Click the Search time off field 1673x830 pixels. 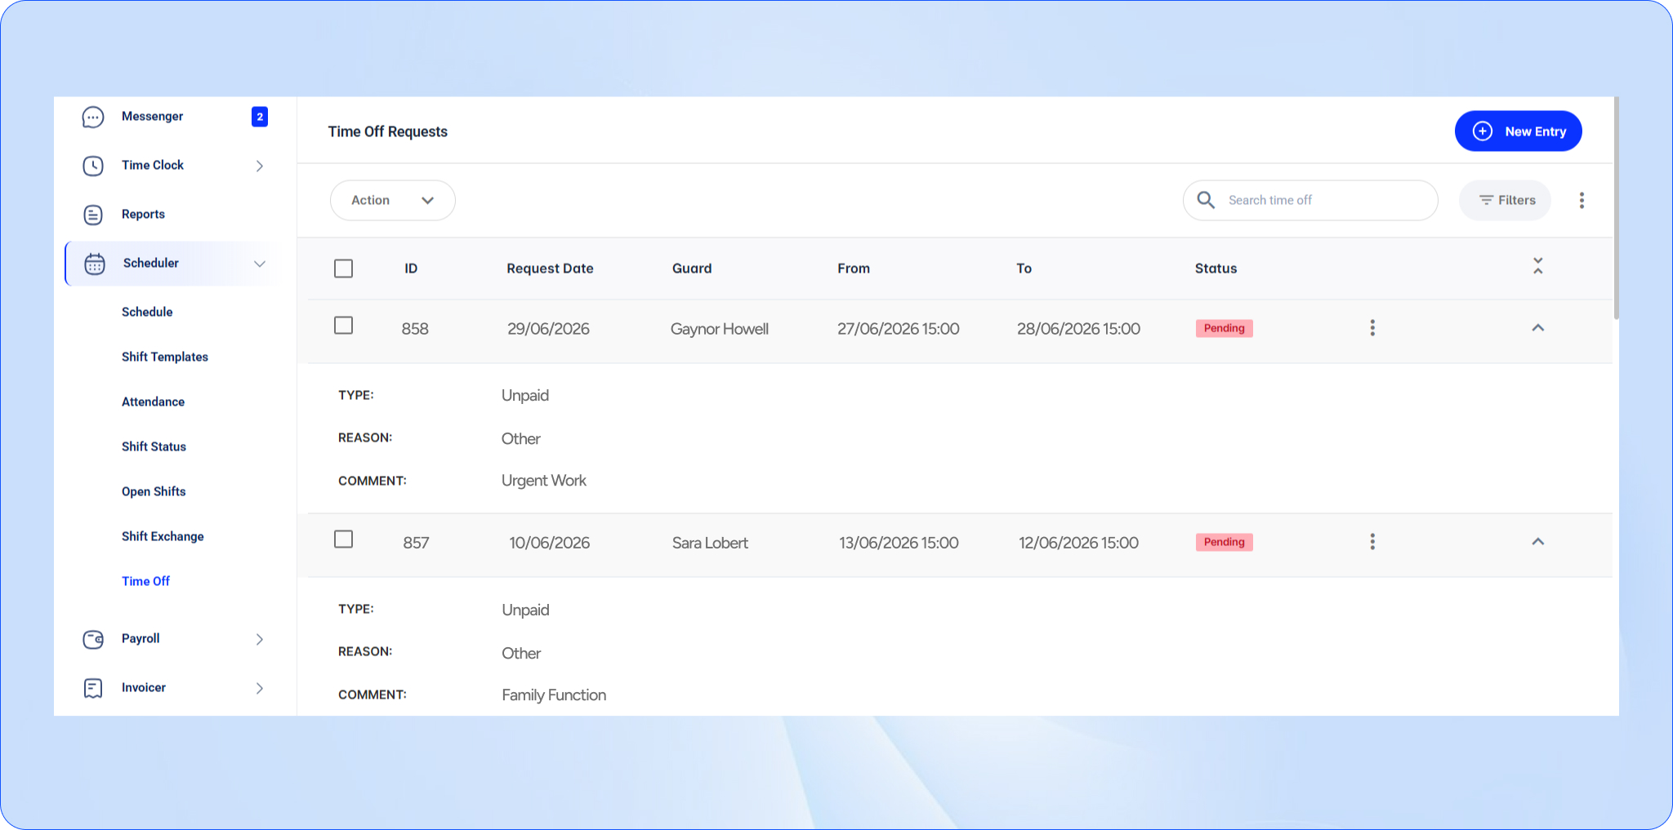[x=1310, y=200]
